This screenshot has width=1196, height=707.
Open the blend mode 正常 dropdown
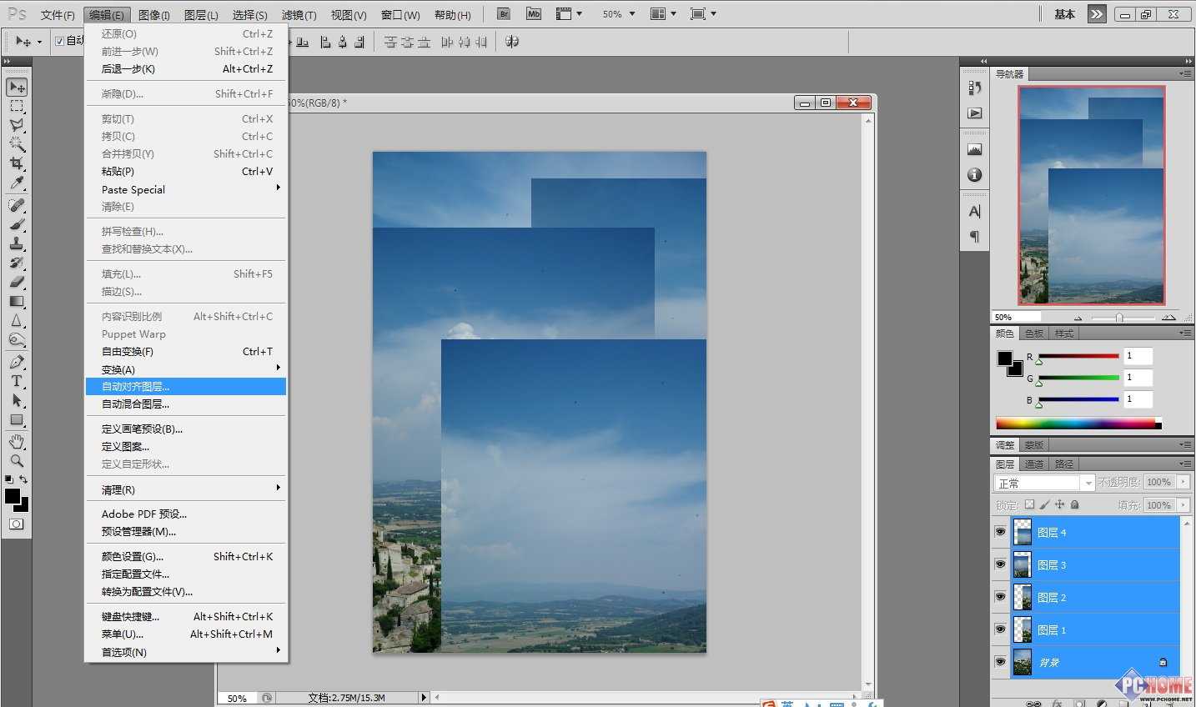[x=1044, y=483]
